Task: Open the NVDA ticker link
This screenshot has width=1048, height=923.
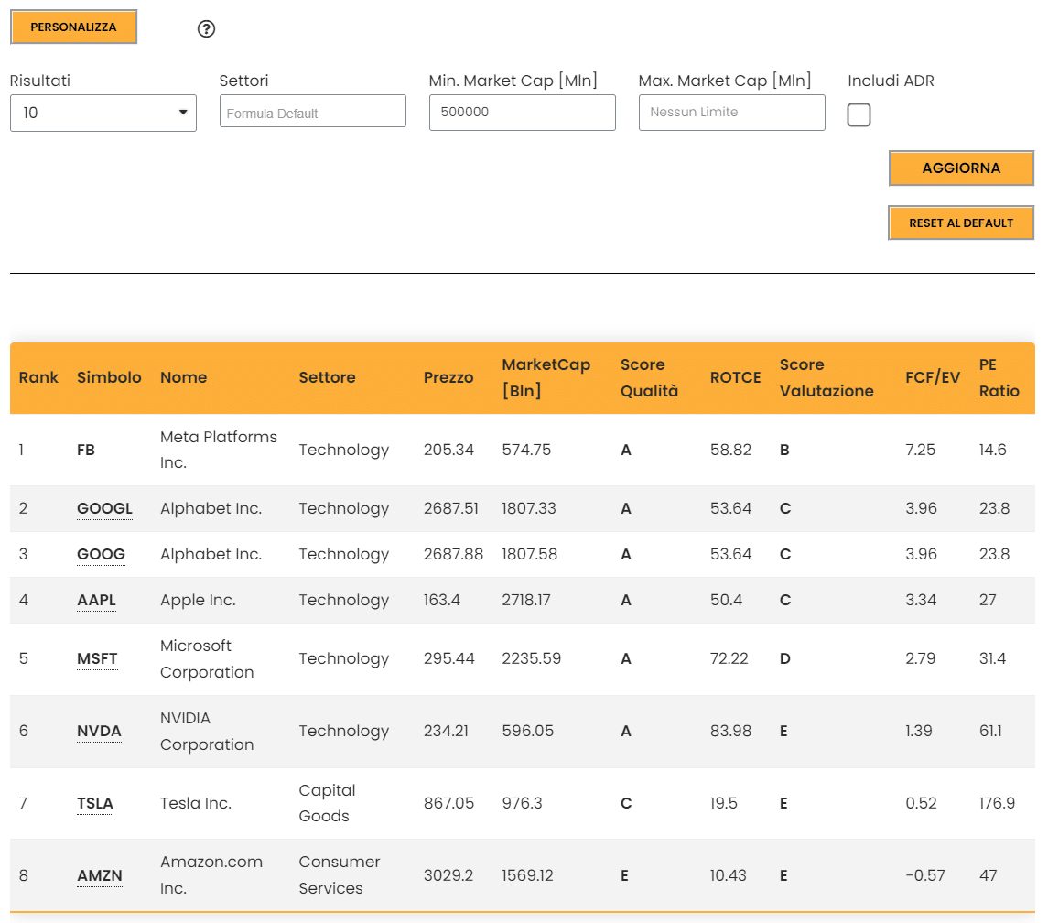Action: click(x=99, y=731)
